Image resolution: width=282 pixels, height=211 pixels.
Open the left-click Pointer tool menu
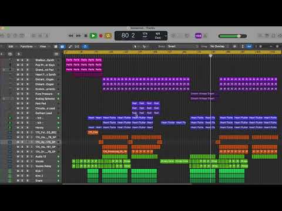(x=135, y=46)
